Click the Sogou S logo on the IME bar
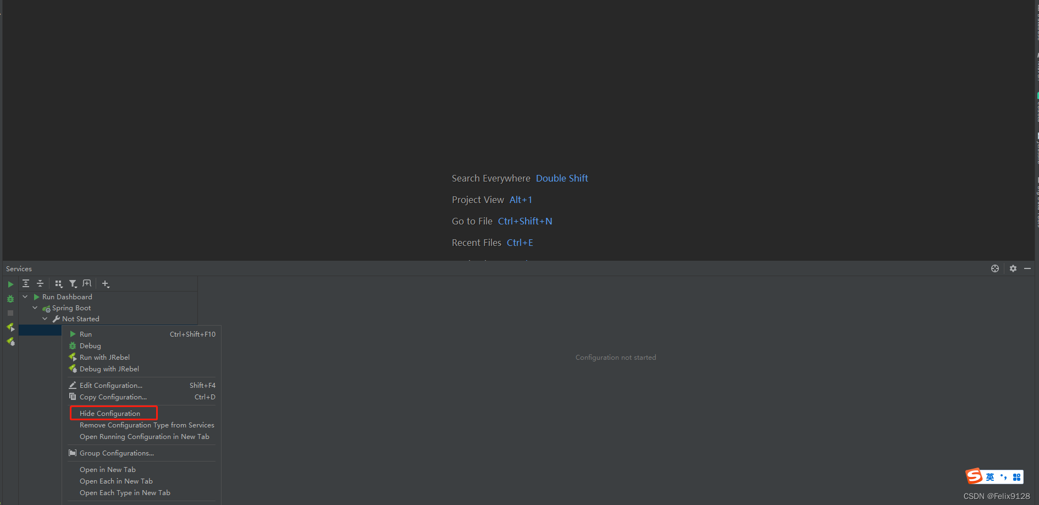1039x505 pixels. [974, 476]
